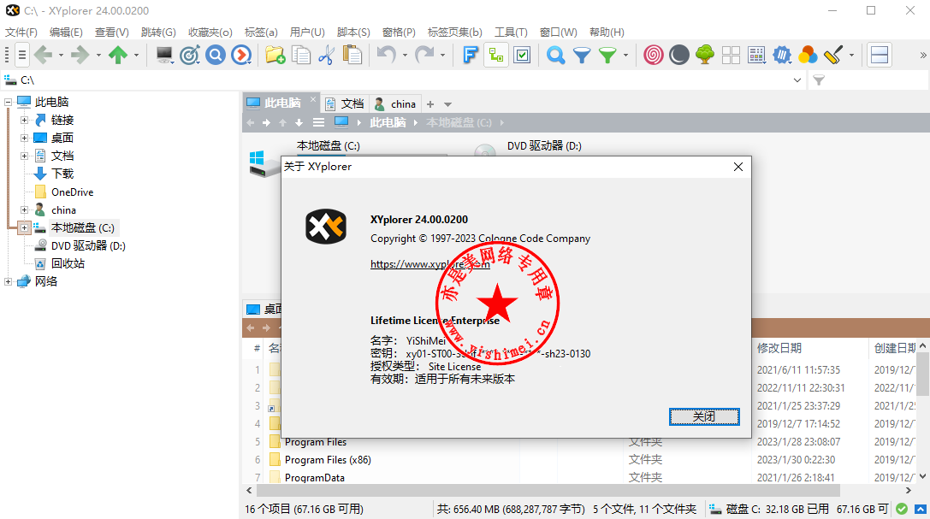The height and width of the screenshot is (519, 930).
Task: Collapse the 此电脑 tree node
Action: [x=9, y=102]
